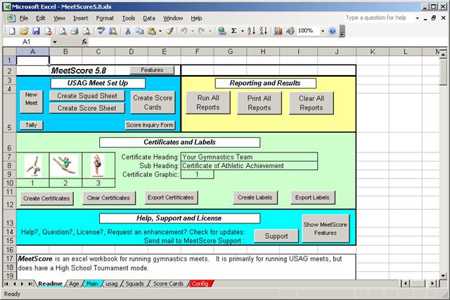The width and height of the screenshot is (450, 300).
Task: Click Create Score Cards button
Action: [x=153, y=103]
